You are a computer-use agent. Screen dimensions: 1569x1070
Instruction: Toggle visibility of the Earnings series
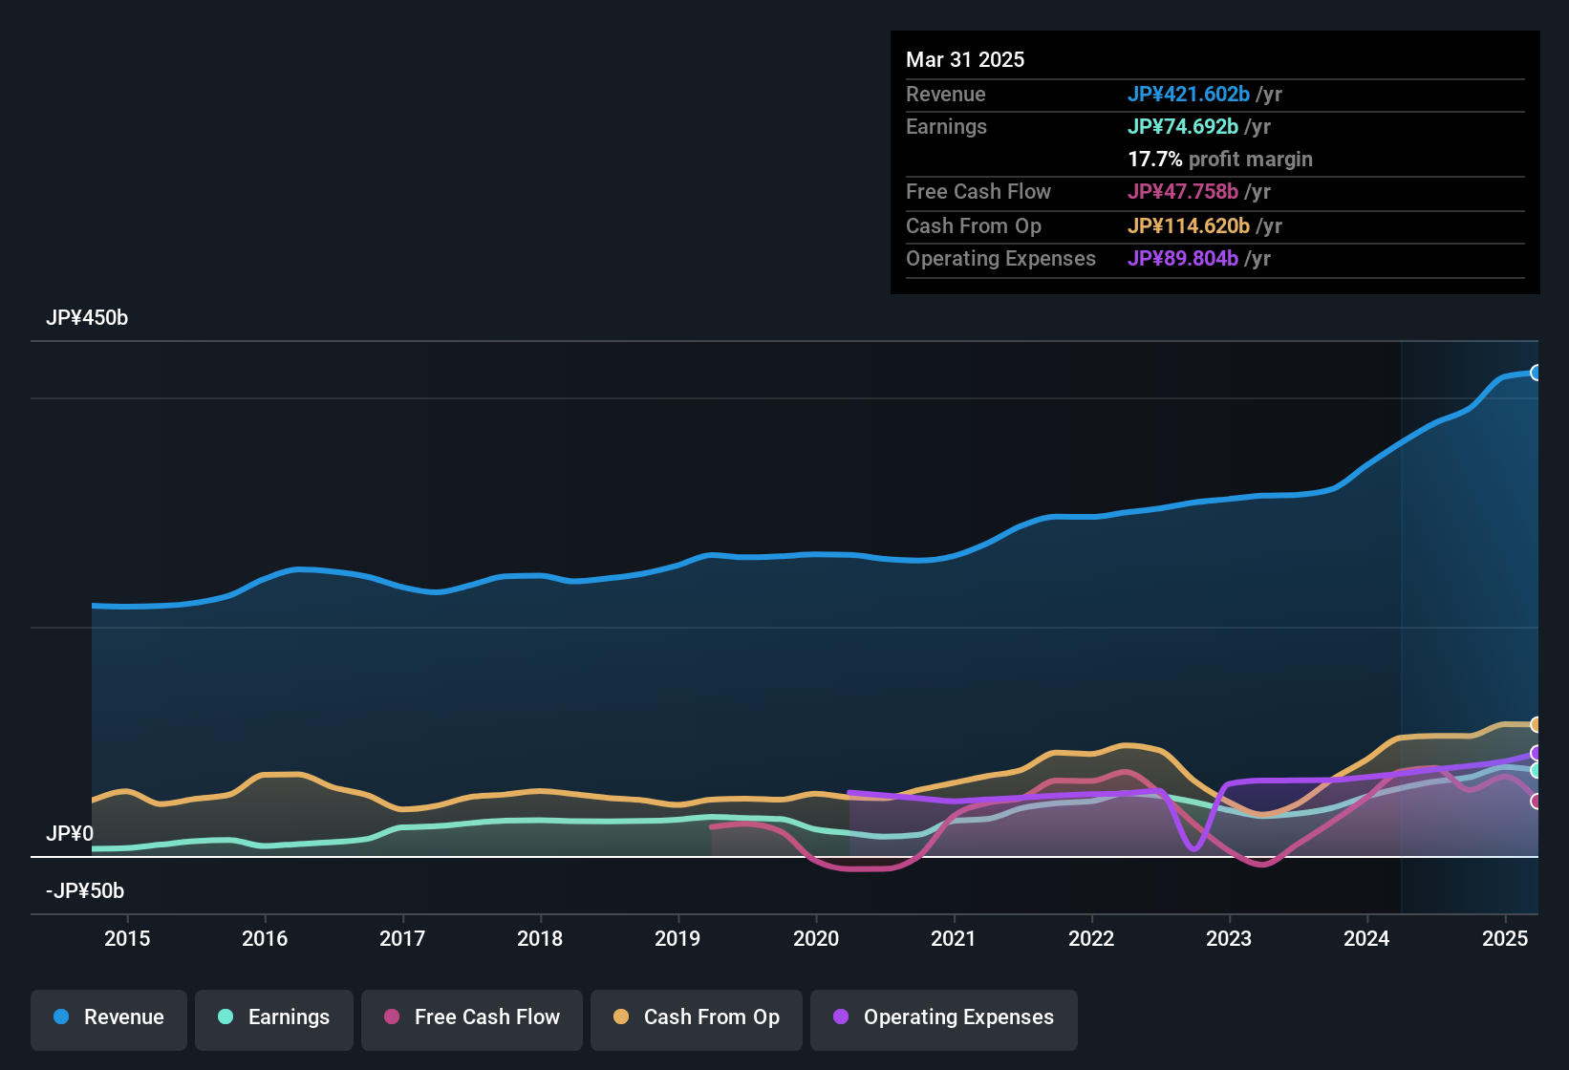(273, 1017)
